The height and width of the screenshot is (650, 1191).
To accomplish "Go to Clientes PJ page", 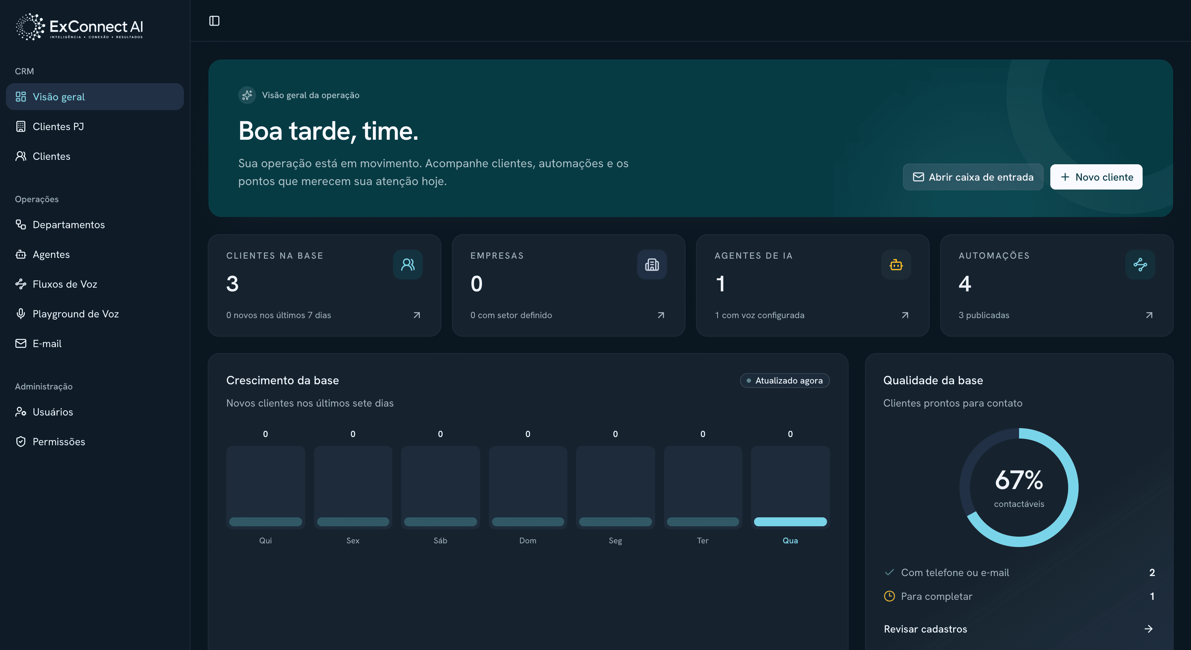I will 95,126.
